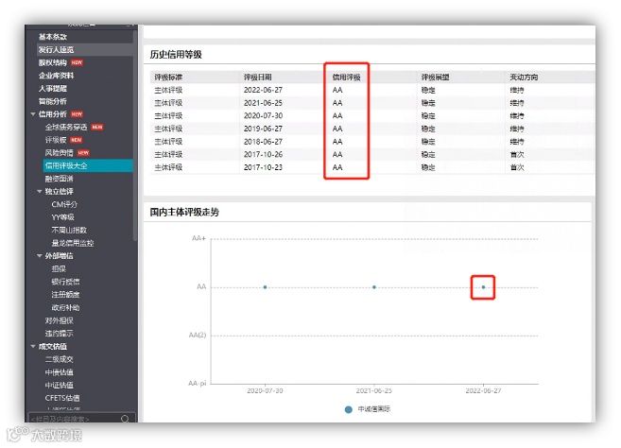The height and width of the screenshot is (448, 621).
Task: Sort by the 评级日期 column header
Action: [257, 78]
